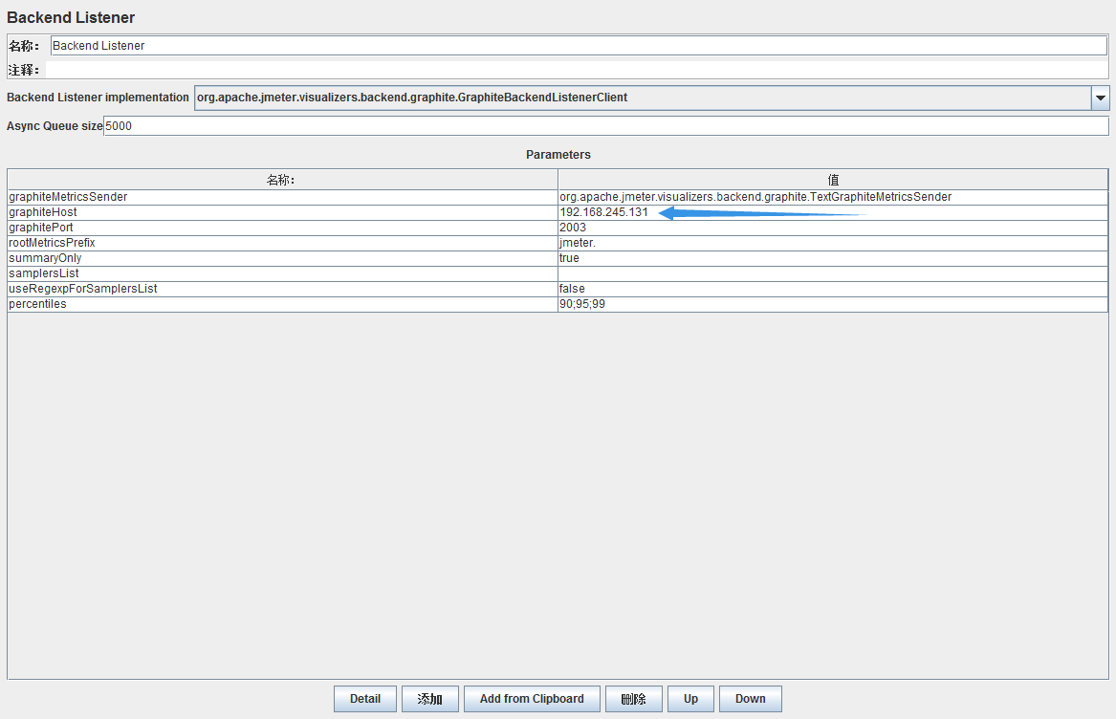Select the rootMetricsPrefix name cell
The image size is (1116, 719).
click(282, 243)
